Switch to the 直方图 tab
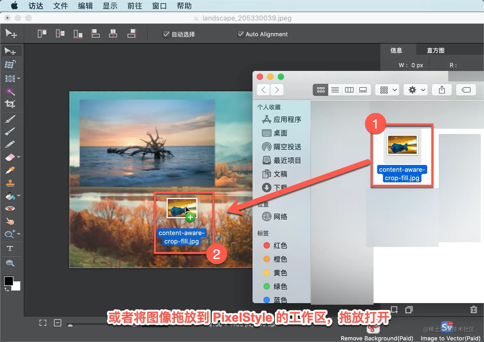 tap(436, 50)
